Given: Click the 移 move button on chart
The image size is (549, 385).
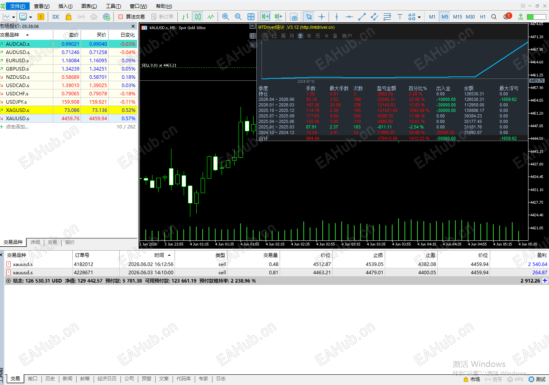Looking at the screenshot, I should click(x=253, y=36).
